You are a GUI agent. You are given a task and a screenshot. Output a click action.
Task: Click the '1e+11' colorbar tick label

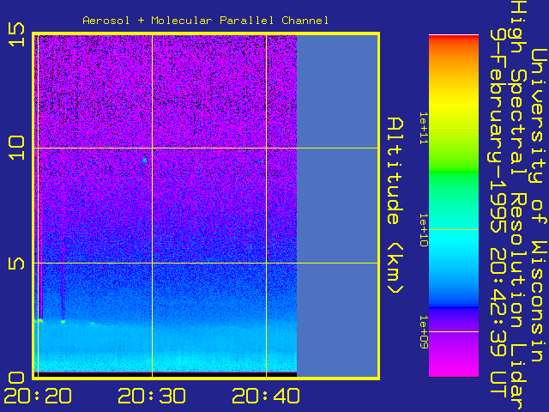tap(423, 128)
